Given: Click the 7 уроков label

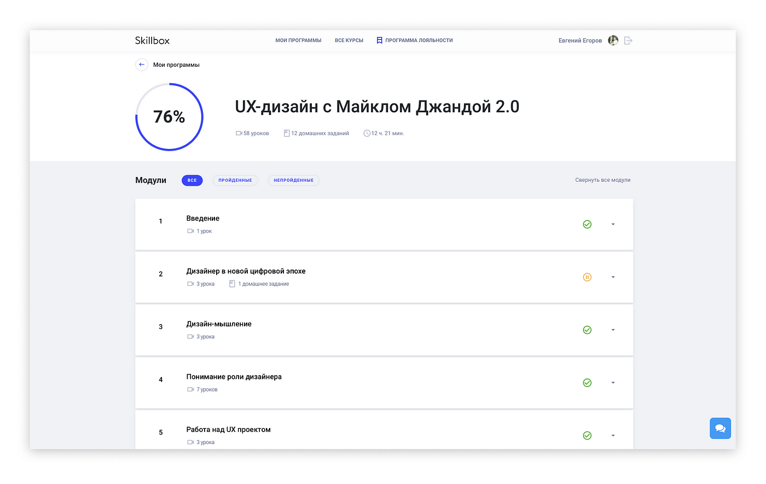Looking at the screenshot, I should (x=207, y=389).
